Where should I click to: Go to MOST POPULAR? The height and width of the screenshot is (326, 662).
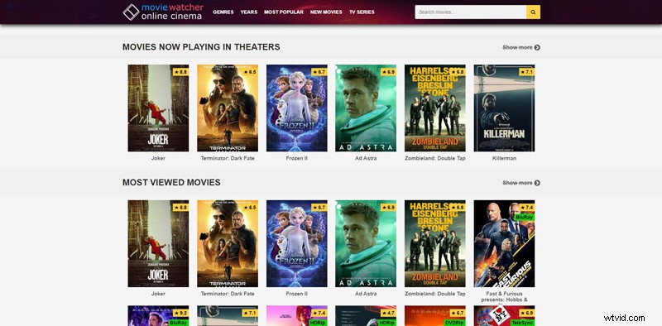(x=284, y=12)
